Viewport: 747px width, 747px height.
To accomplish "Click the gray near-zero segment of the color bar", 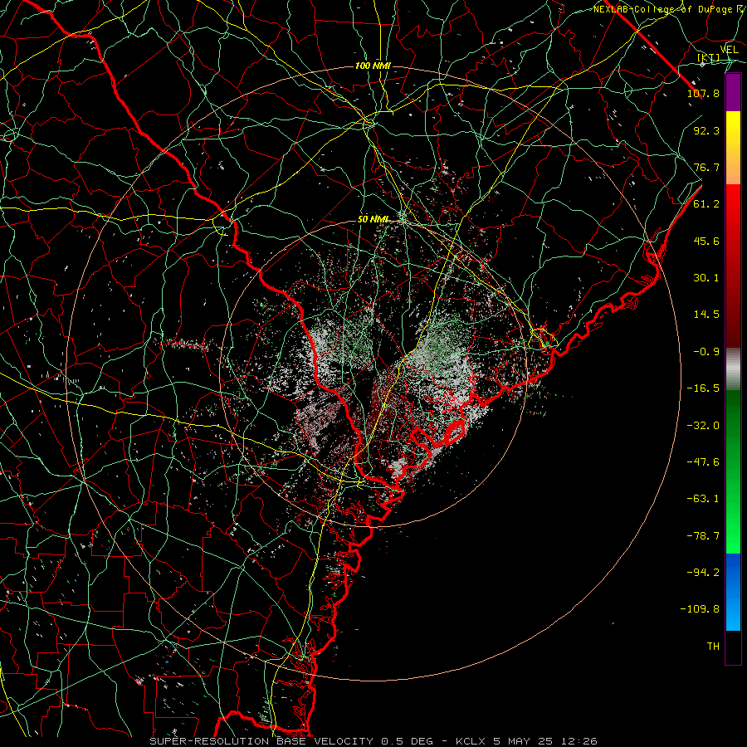I will (x=733, y=369).
